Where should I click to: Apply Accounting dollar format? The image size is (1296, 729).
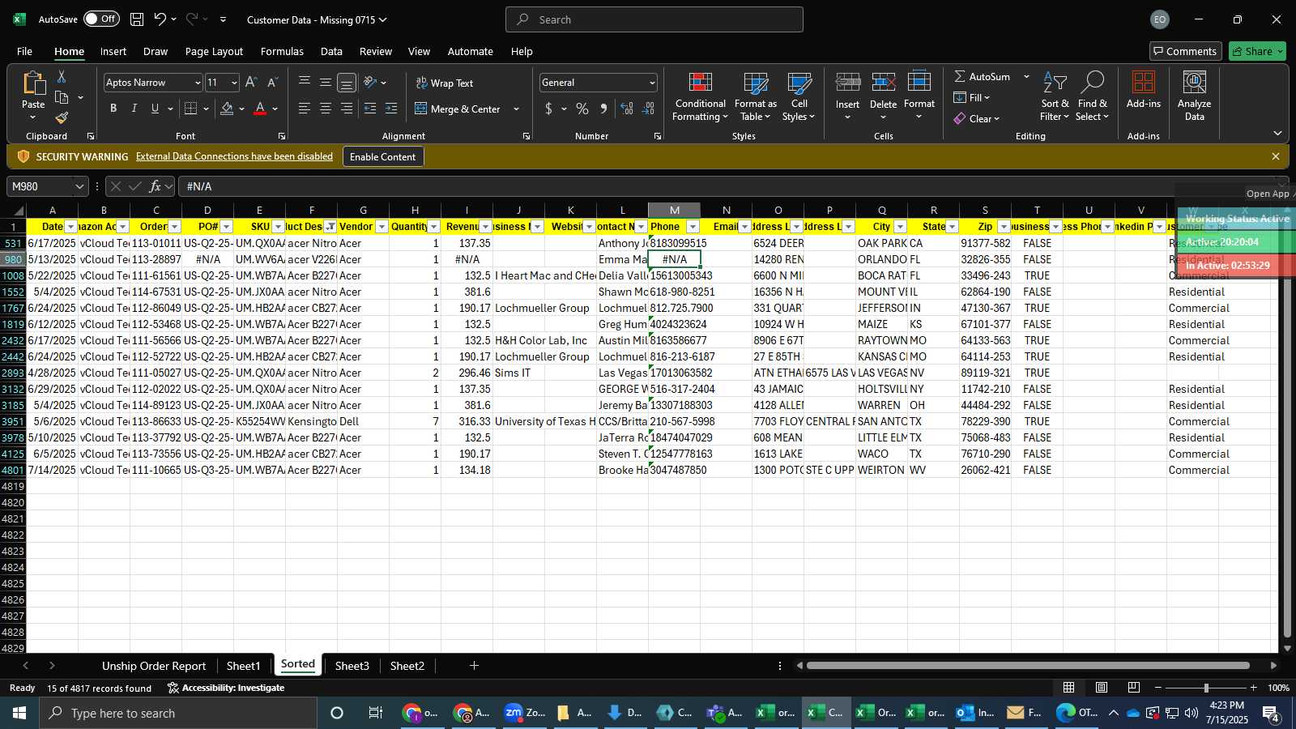(549, 109)
